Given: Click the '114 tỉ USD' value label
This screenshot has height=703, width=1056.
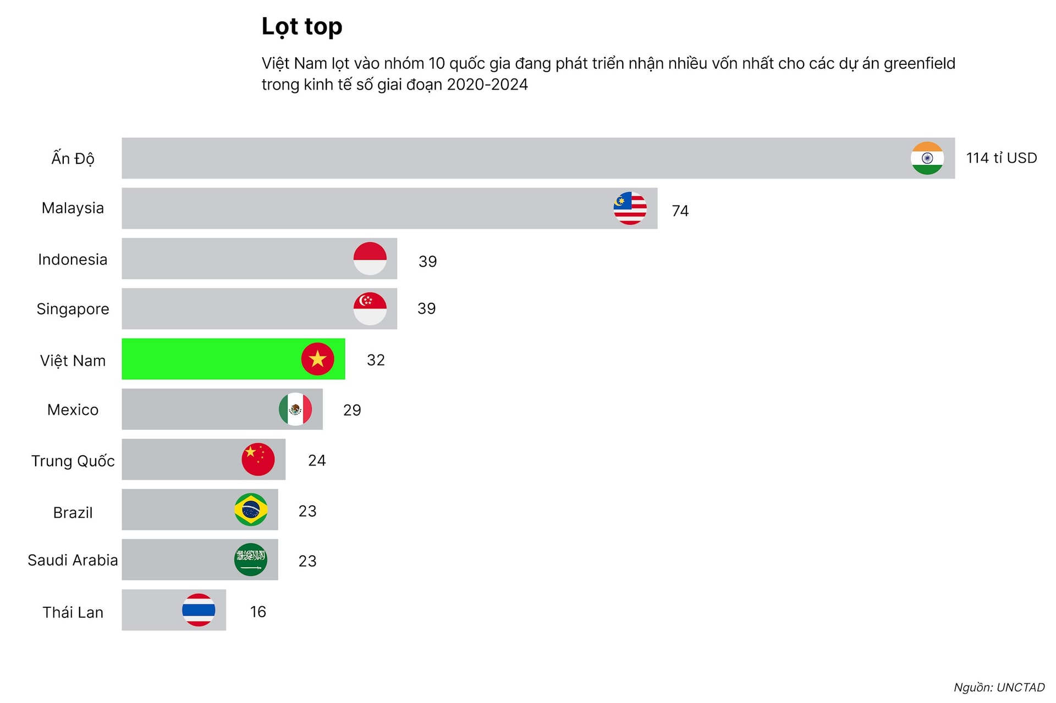Looking at the screenshot, I should 1002,158.
